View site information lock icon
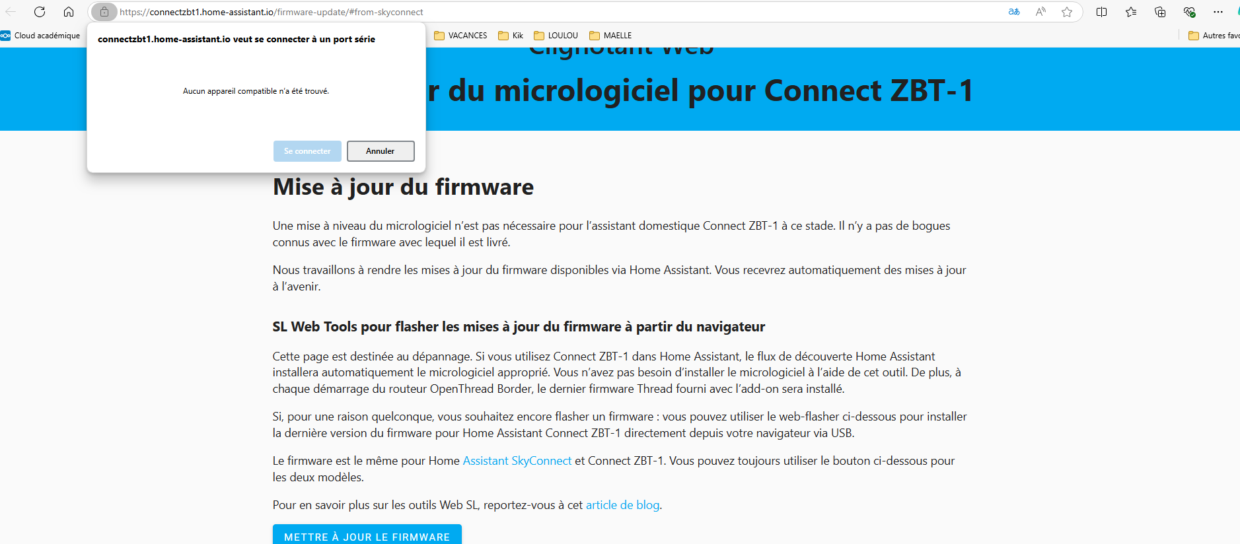Image resolution: width=1240 pixels, height=544 pixels. point(104,12)
